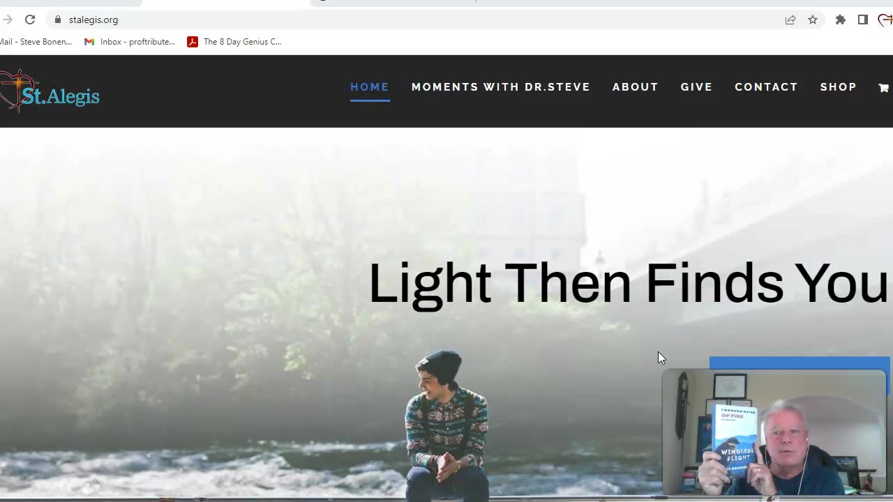893x502 pixels.
Task: Bookmark this page with the star icon
Action: pyautogui.click(x=813, y=20)
